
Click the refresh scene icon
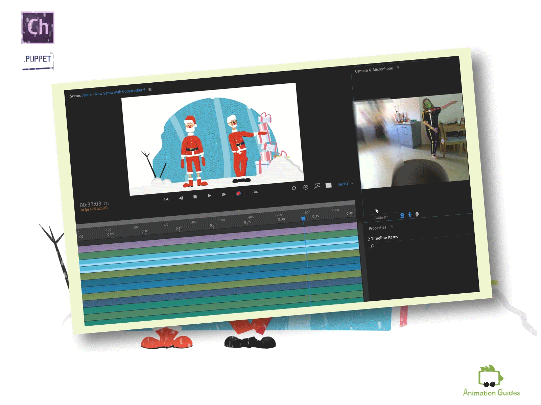(x=294, y=188)
